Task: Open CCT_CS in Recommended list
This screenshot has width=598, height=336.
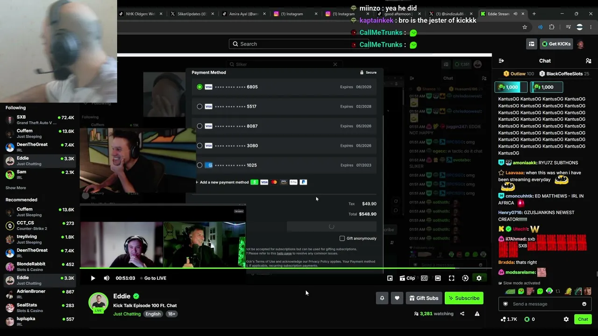Action: pos(40,225)
